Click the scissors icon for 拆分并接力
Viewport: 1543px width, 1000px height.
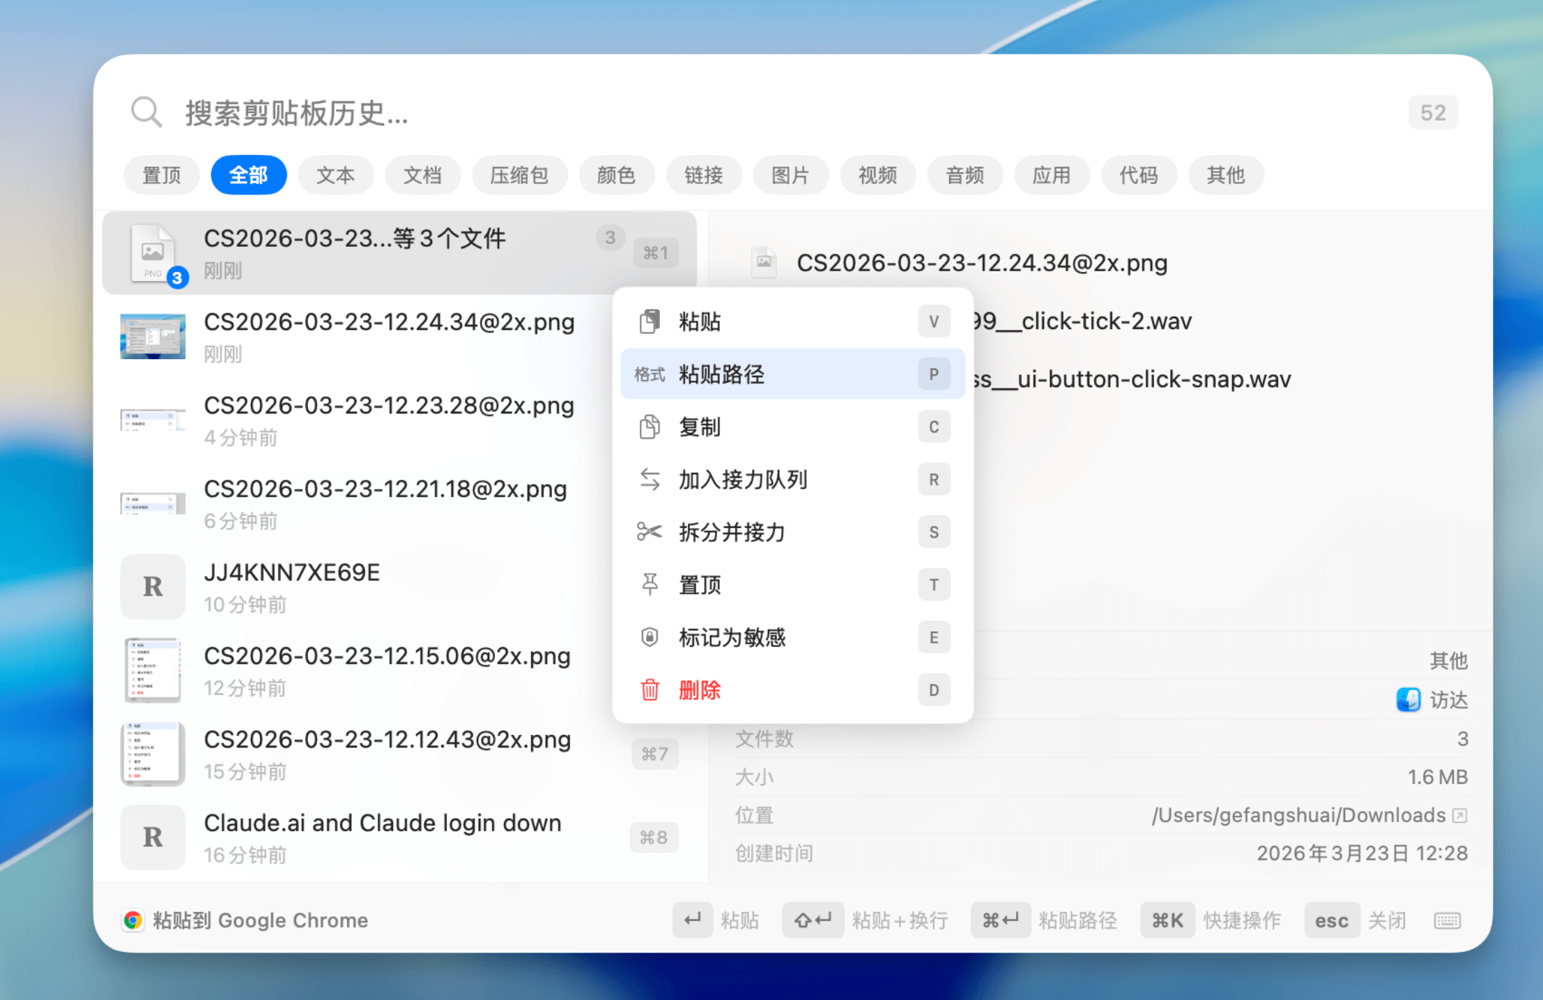coord(649,532)
